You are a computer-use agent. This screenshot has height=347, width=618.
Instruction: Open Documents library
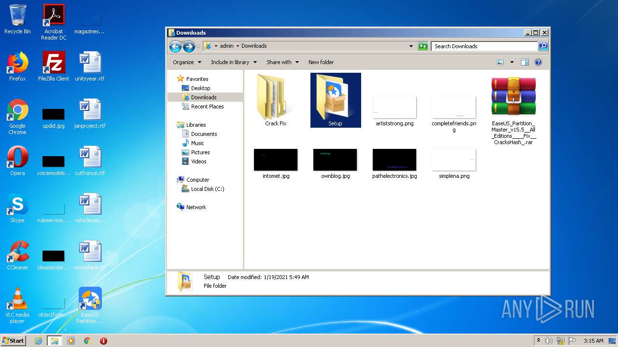[204, 134]
